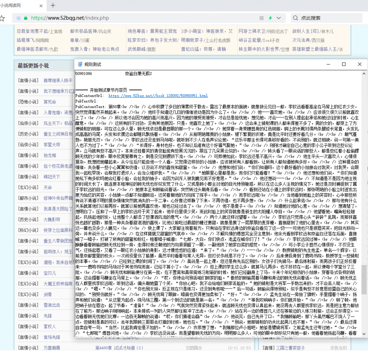Open 崽崽/川澜 novel link

pyautogui.click(x=79, y=40)
